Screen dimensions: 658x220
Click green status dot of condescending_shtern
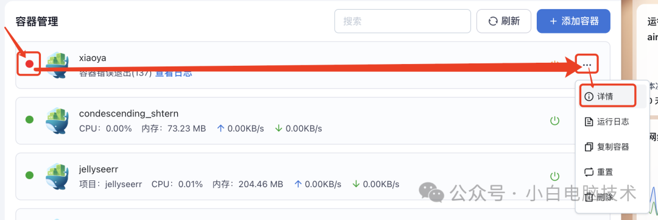29,119
